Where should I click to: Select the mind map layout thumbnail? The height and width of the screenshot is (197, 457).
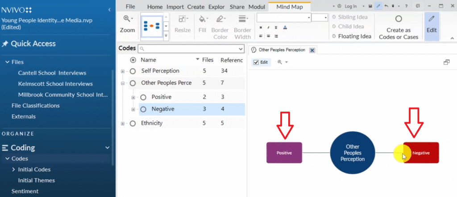151,26
